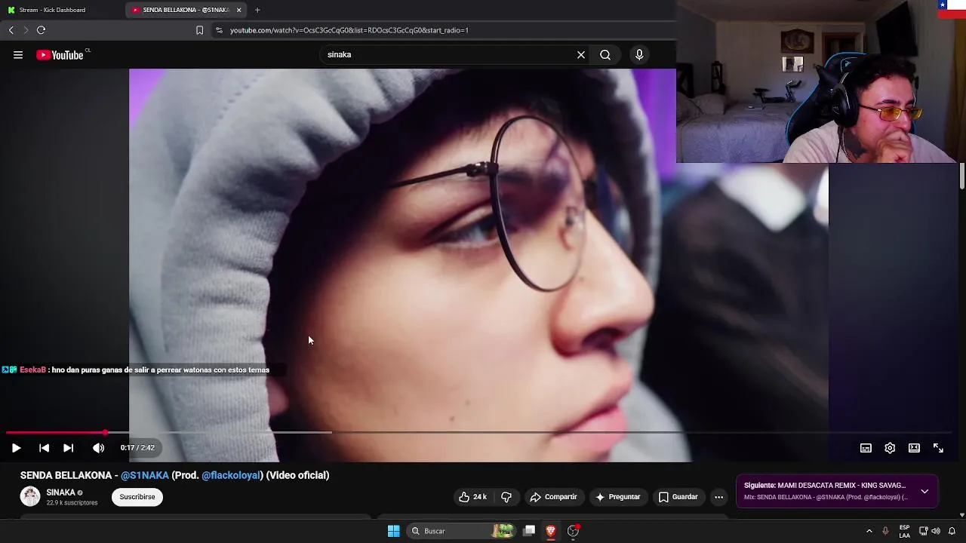The height and width of the screenshot is (543, 966).
Task: Share the video via Compartir
Action: click(554, 497)
